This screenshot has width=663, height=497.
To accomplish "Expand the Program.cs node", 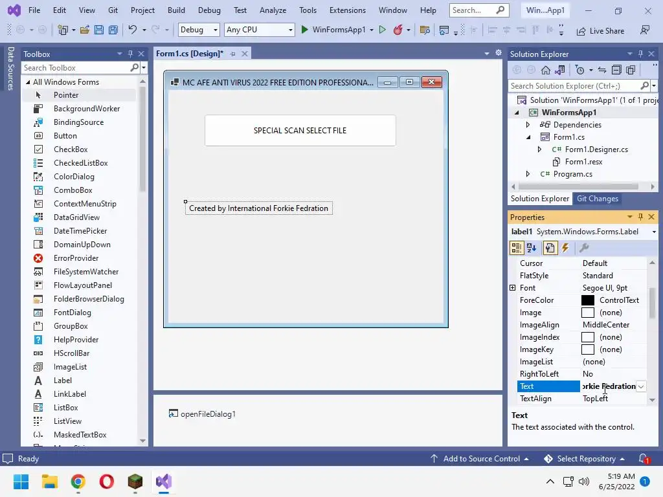I will [528, 174].
